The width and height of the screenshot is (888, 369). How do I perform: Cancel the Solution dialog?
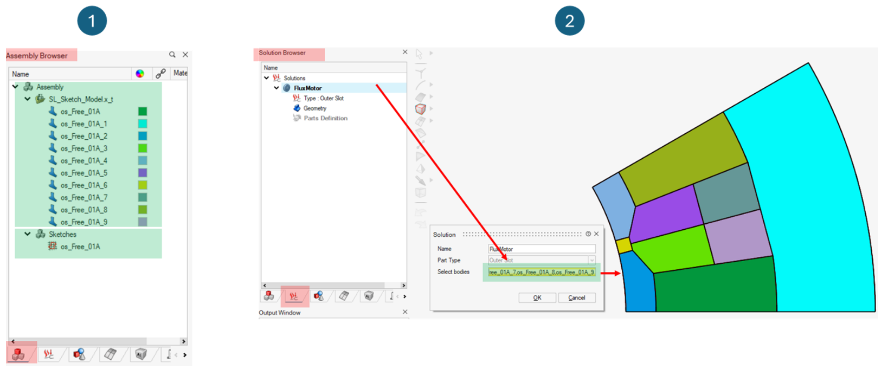[576, 297]
